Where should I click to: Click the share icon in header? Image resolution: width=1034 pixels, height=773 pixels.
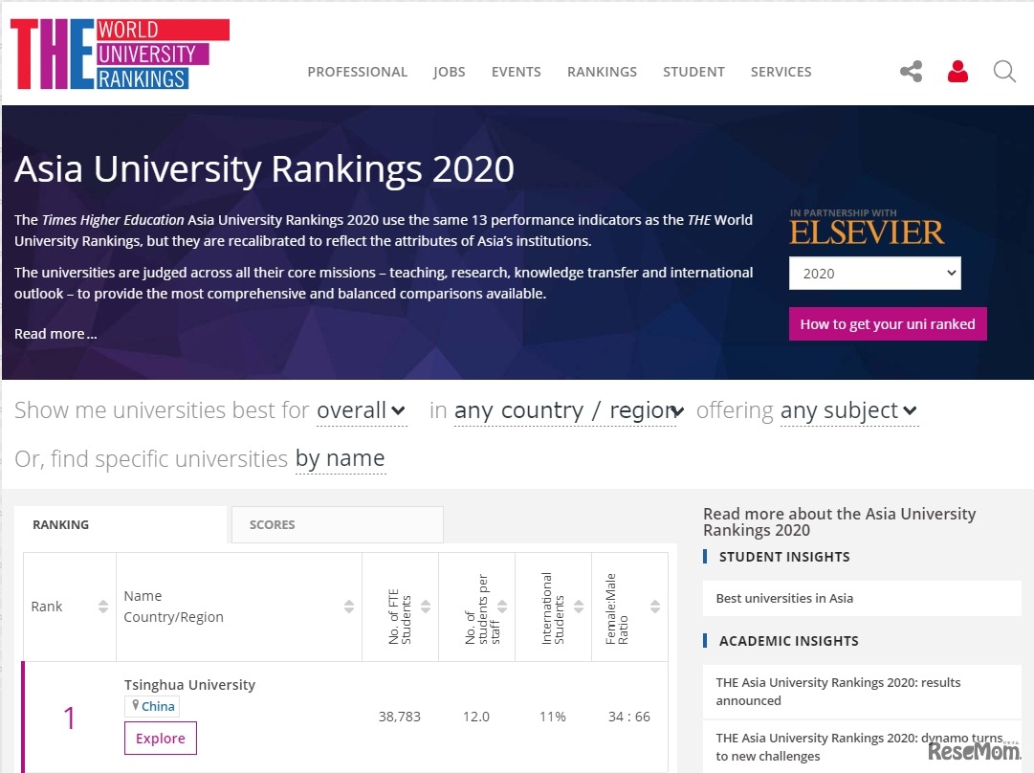911,72
